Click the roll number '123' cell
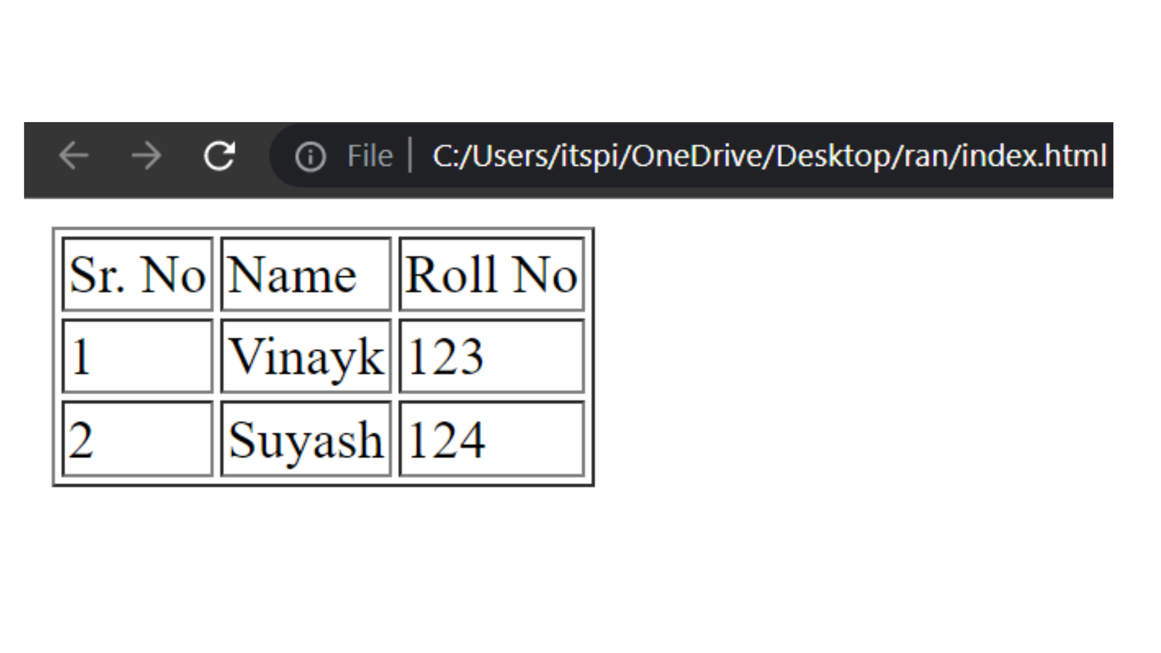Screen dimensions: 1161x653 click(492, 356)
